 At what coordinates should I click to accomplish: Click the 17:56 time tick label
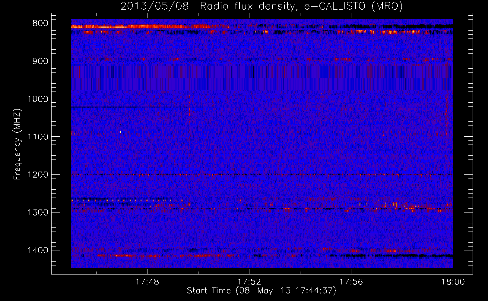(x=351, y=282)
